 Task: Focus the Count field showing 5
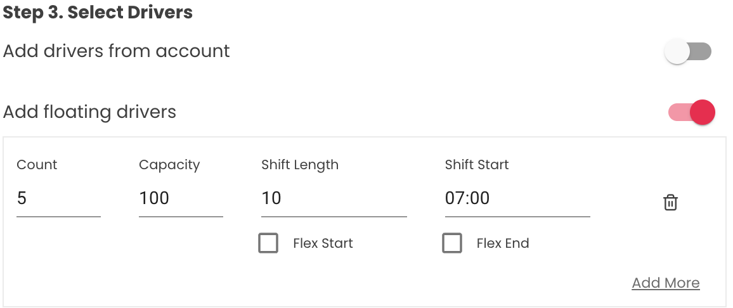58,199
